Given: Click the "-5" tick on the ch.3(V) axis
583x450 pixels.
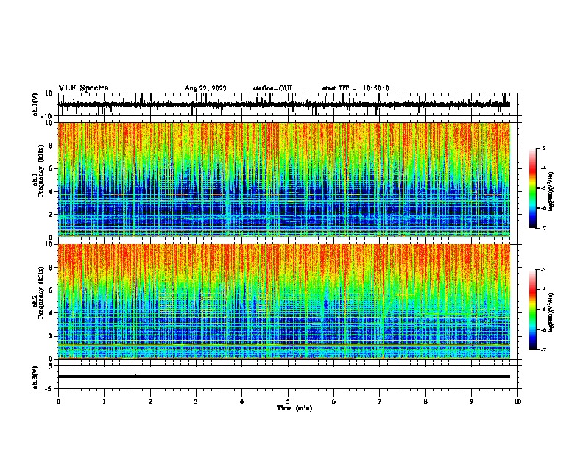Looking at the screenshot, I should (x=49, y=389).
